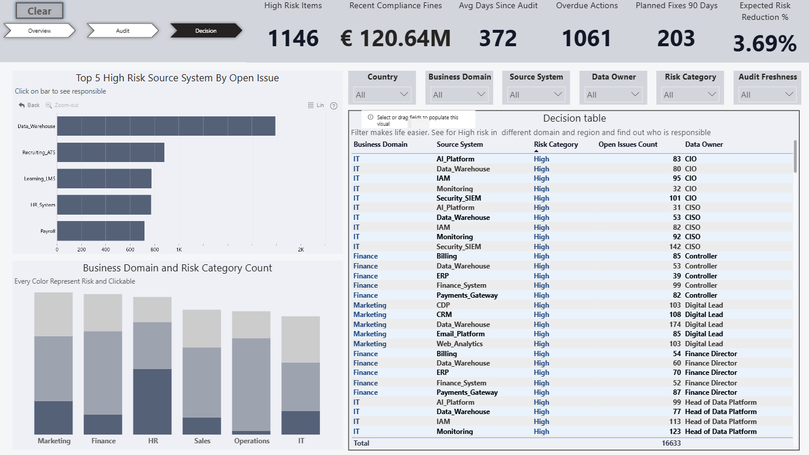This screenshot has width=809, height=455.
Task: Toggle the Lin scale list icon
Action: point(311,105)
